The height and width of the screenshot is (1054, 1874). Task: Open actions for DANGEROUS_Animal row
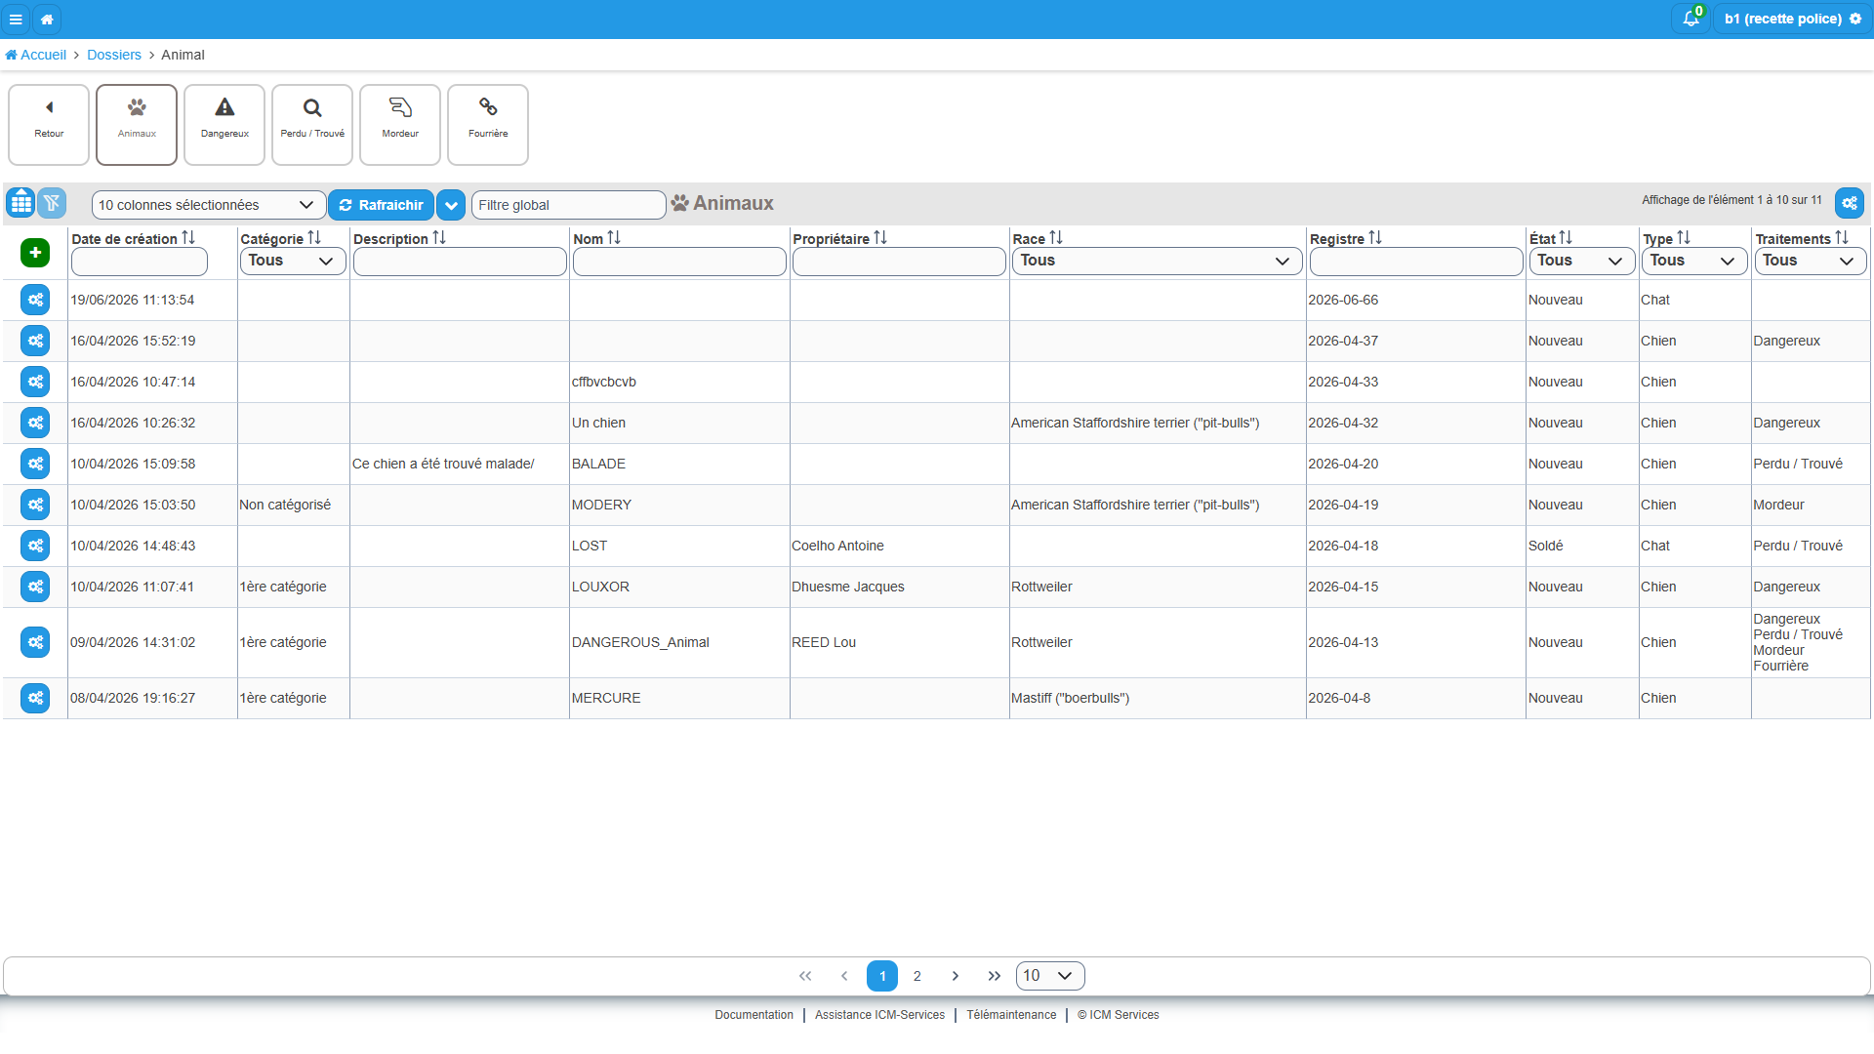[35, 642]
